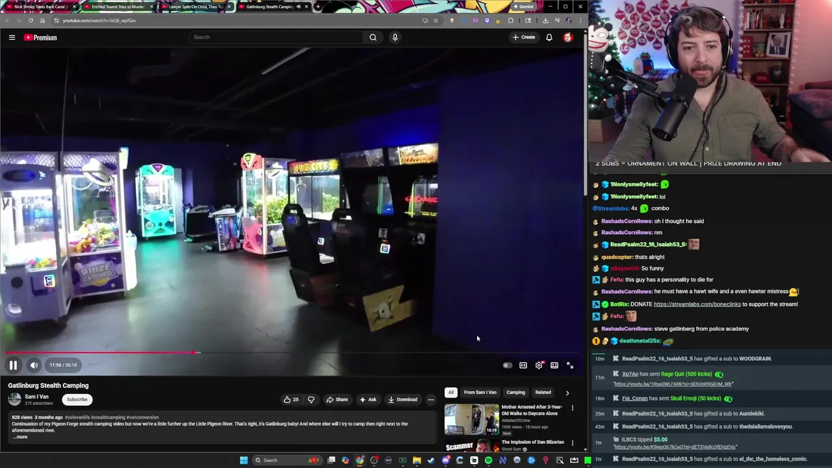The image size is (832, 468).
Task: Open Xp7Ao youtu.be link in events
Action: tap(673, 384)
